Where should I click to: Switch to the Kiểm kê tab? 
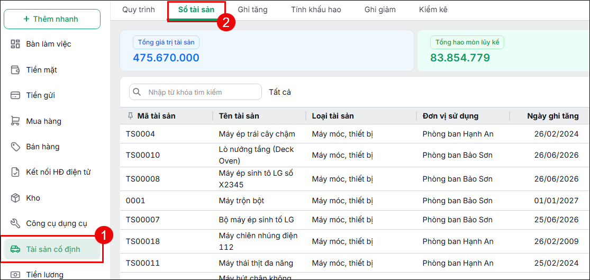coord(433,10)
